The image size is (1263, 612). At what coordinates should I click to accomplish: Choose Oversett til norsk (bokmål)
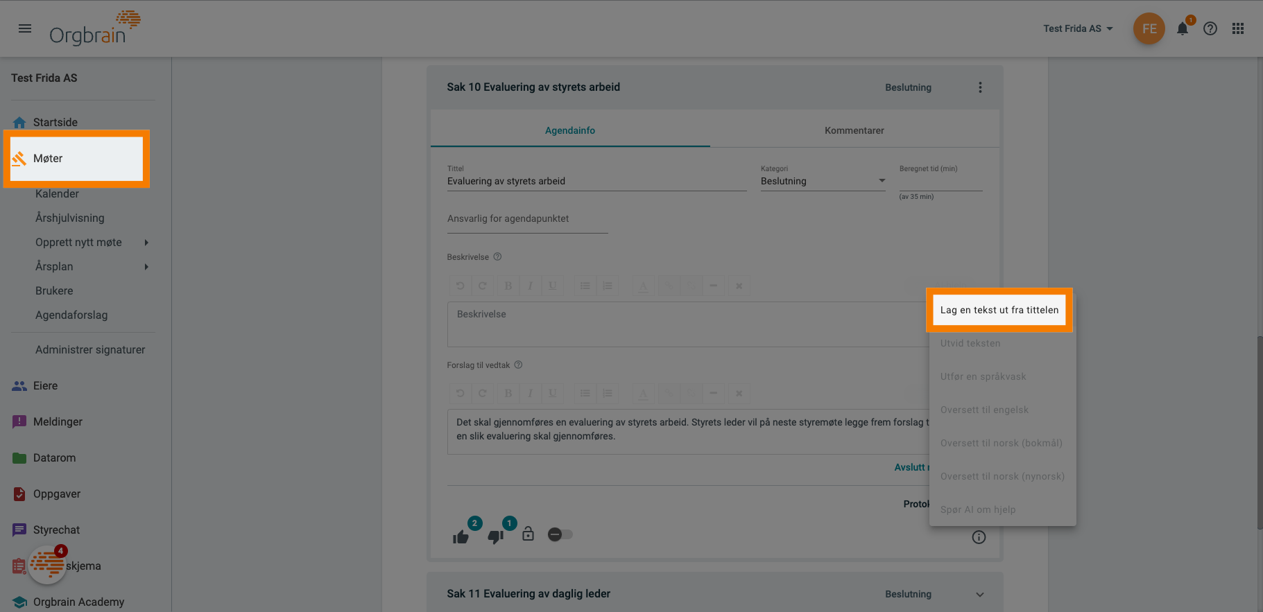click(x=1003, y=443)
